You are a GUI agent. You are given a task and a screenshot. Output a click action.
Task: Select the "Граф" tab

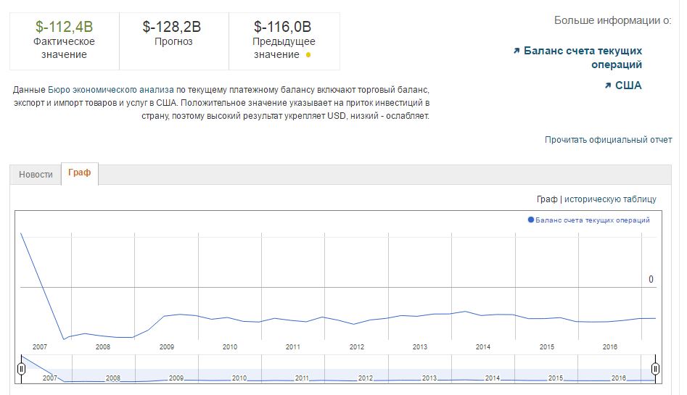pos(79,173)
